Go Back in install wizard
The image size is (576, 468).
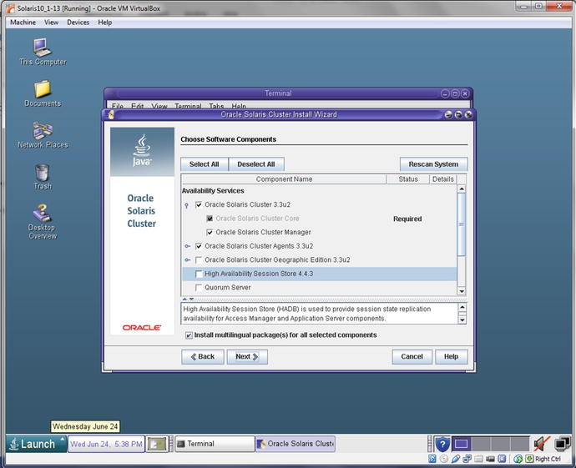click(x=202, y=357)
